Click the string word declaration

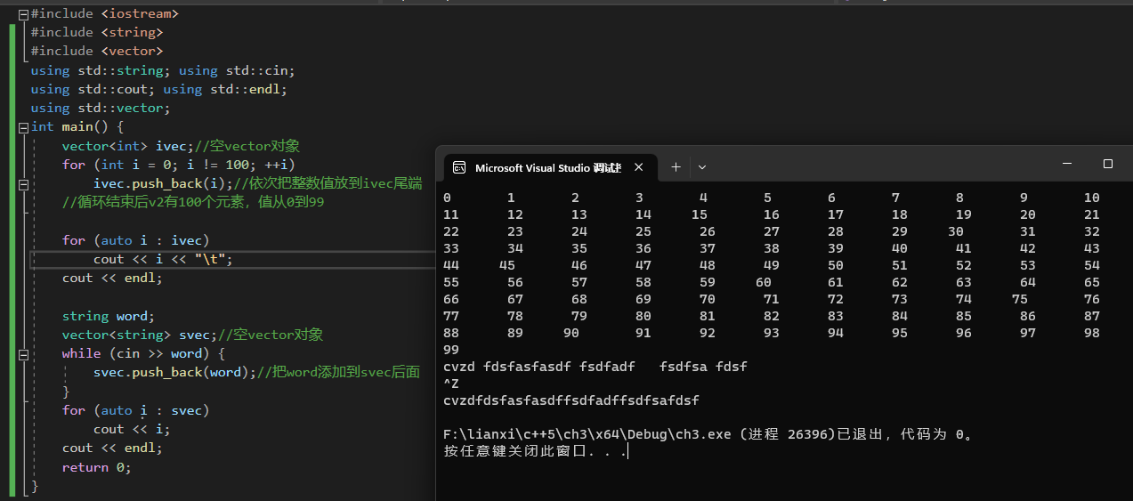coord(108,316)
